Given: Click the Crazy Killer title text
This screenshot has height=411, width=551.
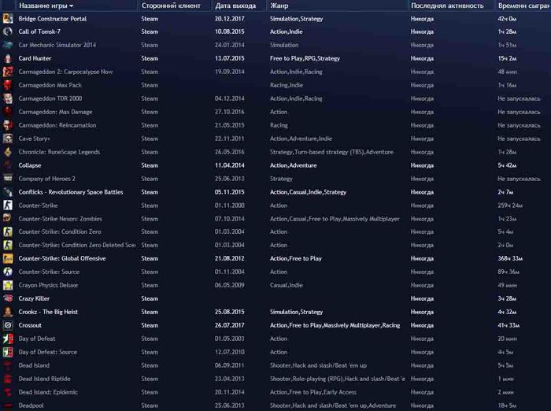Looking at the screenshot, I should tap(34, 298).
